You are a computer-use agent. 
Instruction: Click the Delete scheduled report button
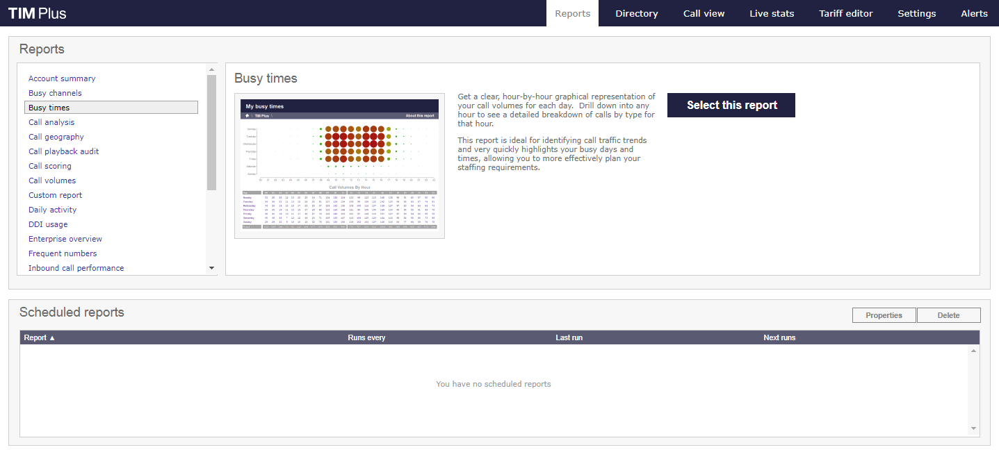pyautogui.click(x=948, y=315)
